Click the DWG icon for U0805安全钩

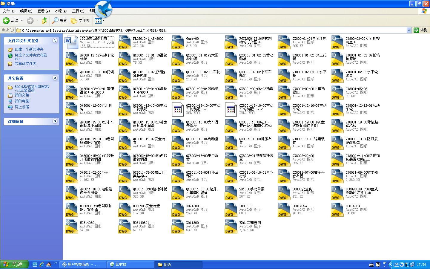[x=284, y=193]
